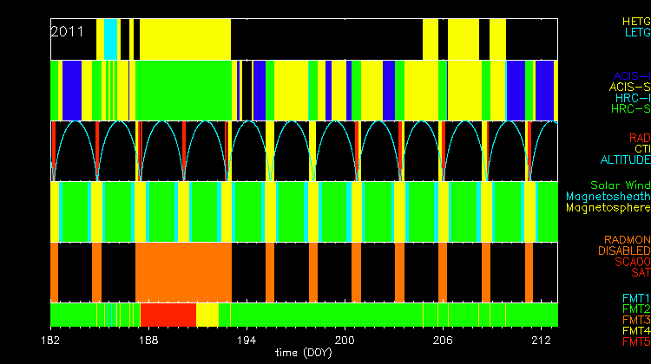Screen dimensions: 651x364
Task: Click the RADMON legend label
Action: tap(627, 239)
